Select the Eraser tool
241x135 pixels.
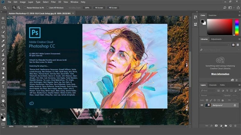pos(3,64)
